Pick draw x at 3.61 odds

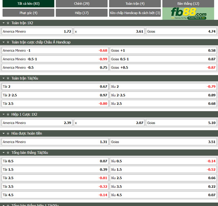[109, 32]
